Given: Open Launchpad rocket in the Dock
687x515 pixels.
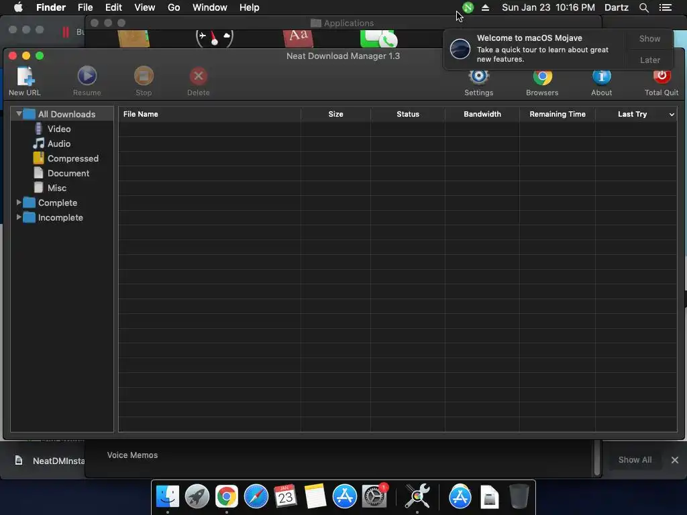Looking at the screenshot, I should pyautogui.click(x=197, y=496).
